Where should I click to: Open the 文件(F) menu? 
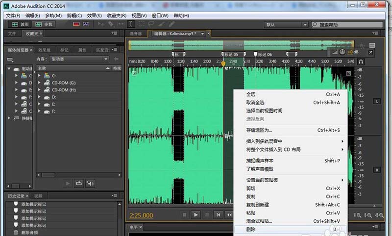point(13,16)
